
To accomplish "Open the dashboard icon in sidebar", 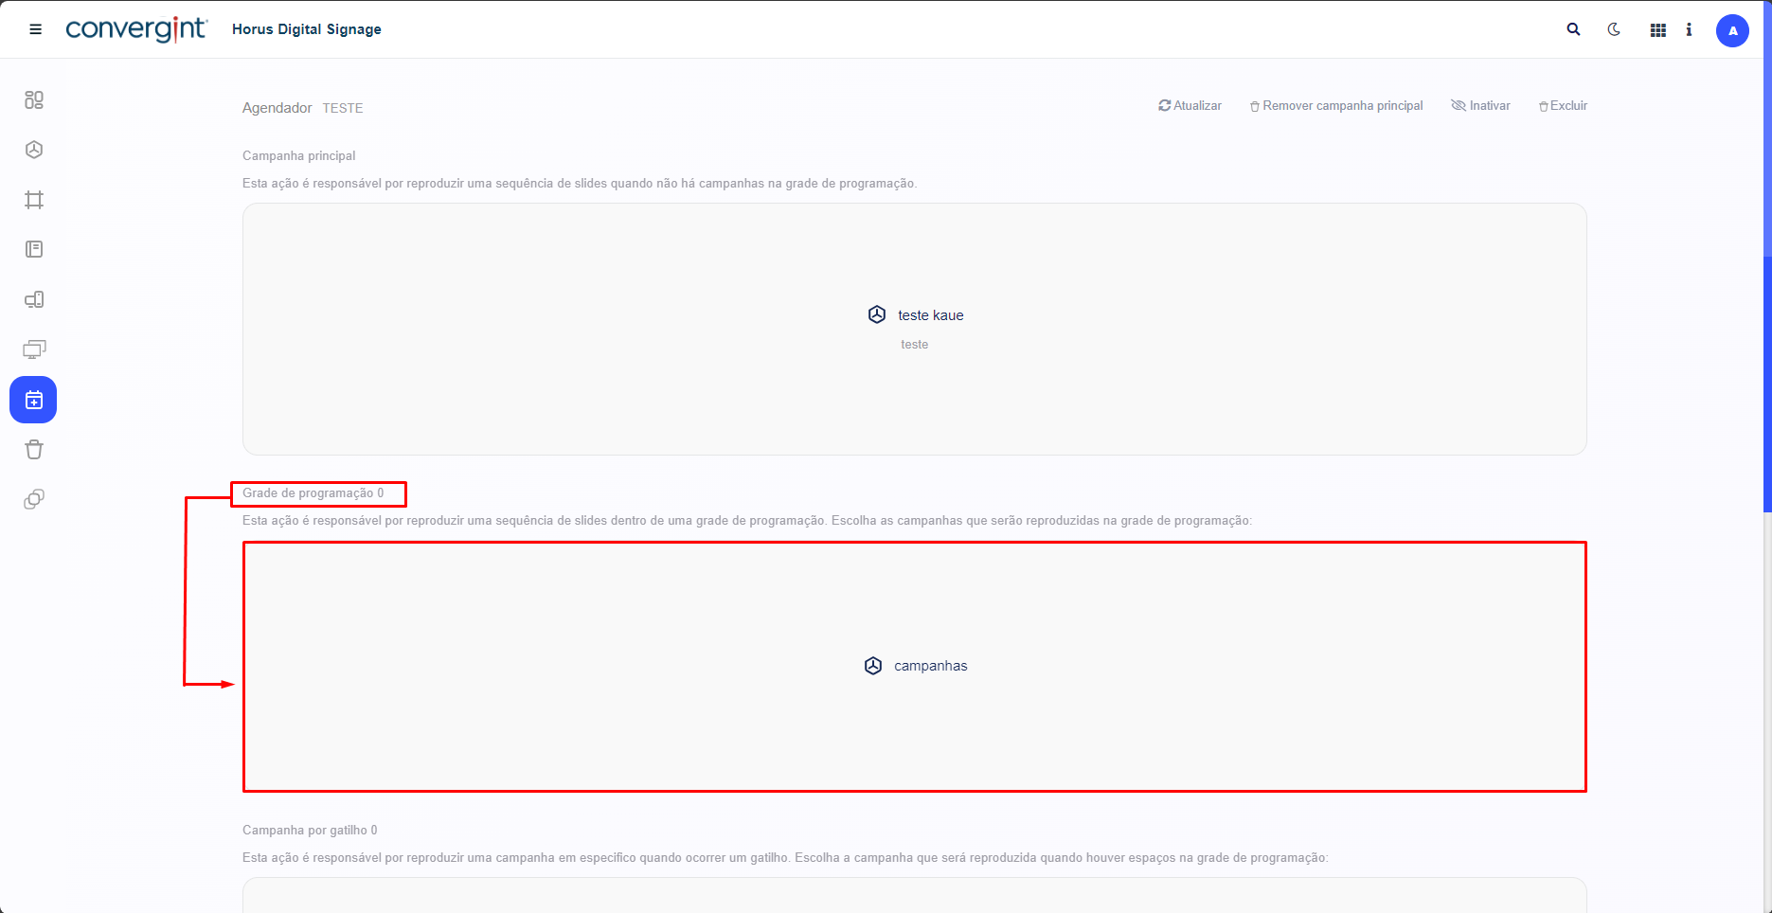I will [x=34, y=100].
